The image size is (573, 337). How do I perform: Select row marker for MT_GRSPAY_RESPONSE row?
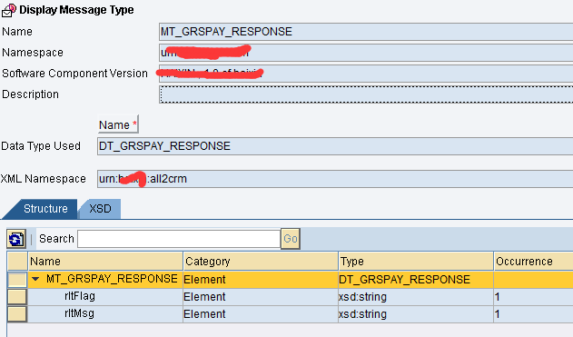17,280
